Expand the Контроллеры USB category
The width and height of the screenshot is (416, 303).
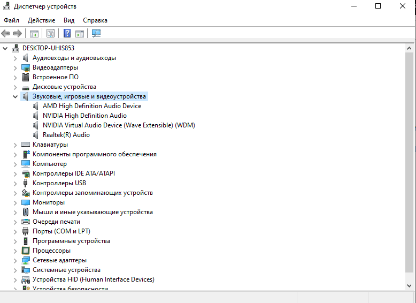point(15,184)
